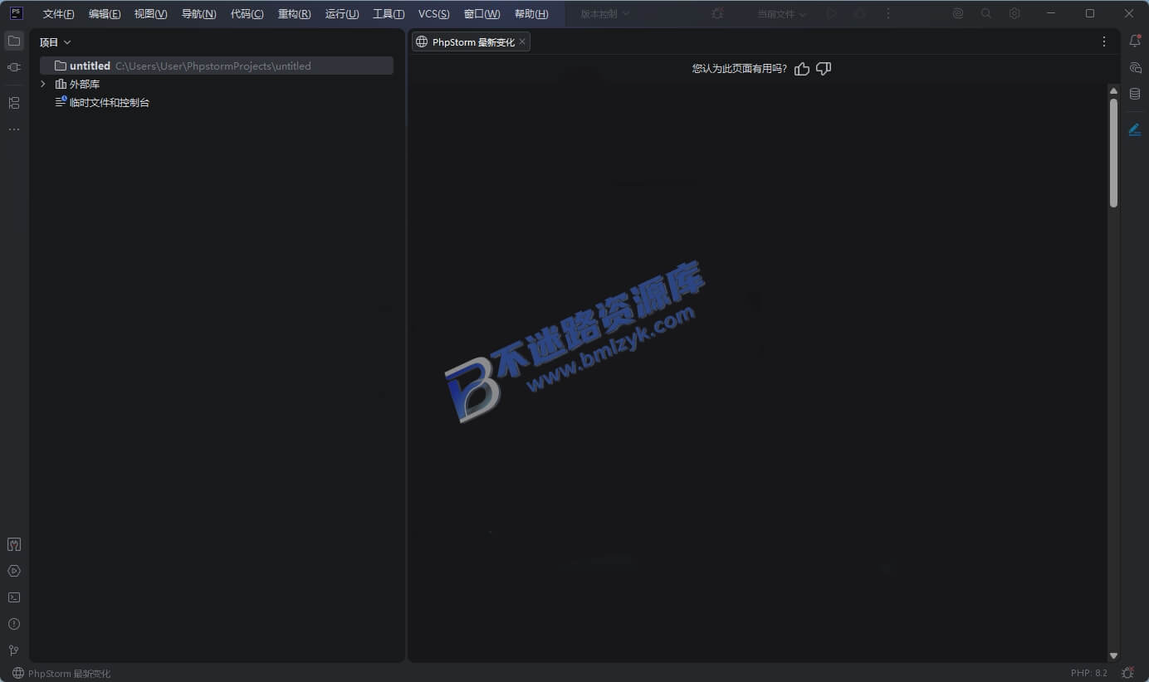Click PhpStorm 最新变化 in status bar
The image size is (1149, 682).
click(x=61, y=673)
